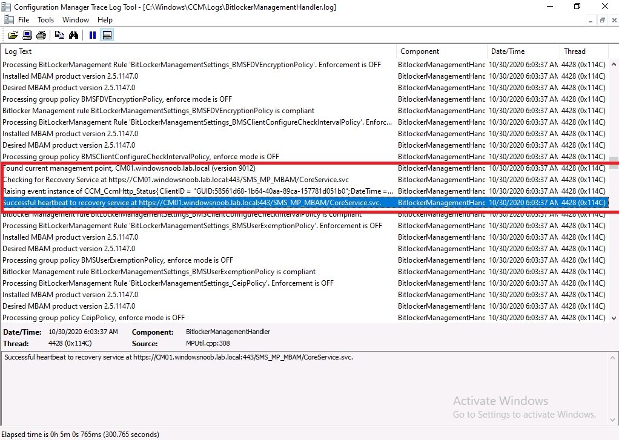Select the 'BMSFDVEncryptionPolicy'. Enforcement is OFF row
Viewport: 619px width, 440px height.
click(305, 65)
